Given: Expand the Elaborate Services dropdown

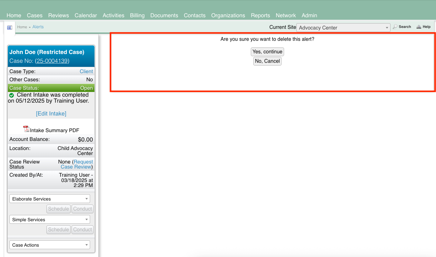Looking at the screenshot, I should [50, 199].
